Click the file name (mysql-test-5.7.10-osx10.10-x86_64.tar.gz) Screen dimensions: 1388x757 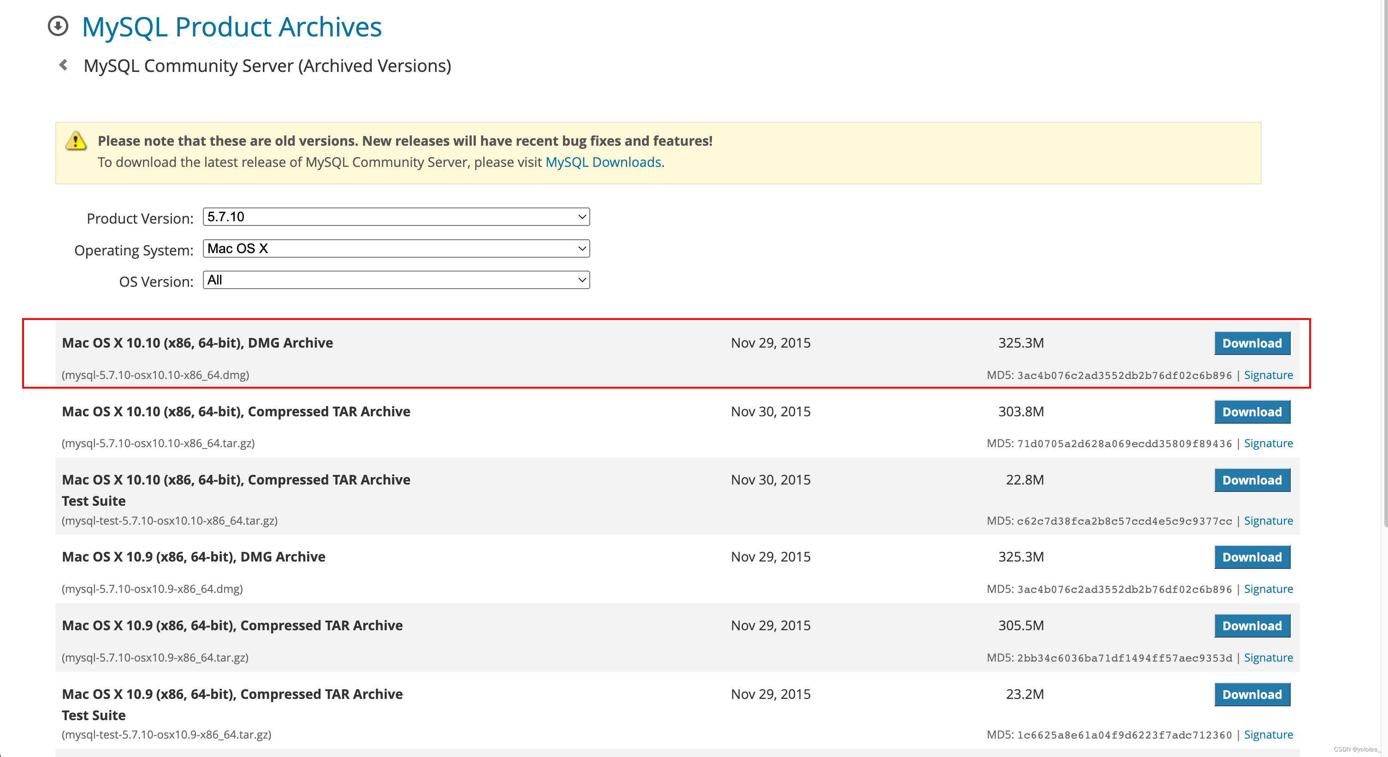170,521
